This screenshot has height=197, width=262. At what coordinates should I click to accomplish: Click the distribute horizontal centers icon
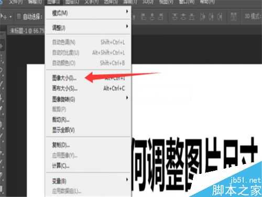[211, 17]
